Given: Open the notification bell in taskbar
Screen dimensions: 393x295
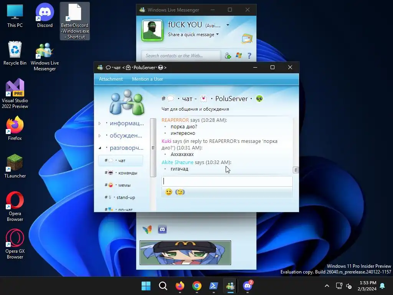Looking at the screenshot, I should (x=383, y=286).
